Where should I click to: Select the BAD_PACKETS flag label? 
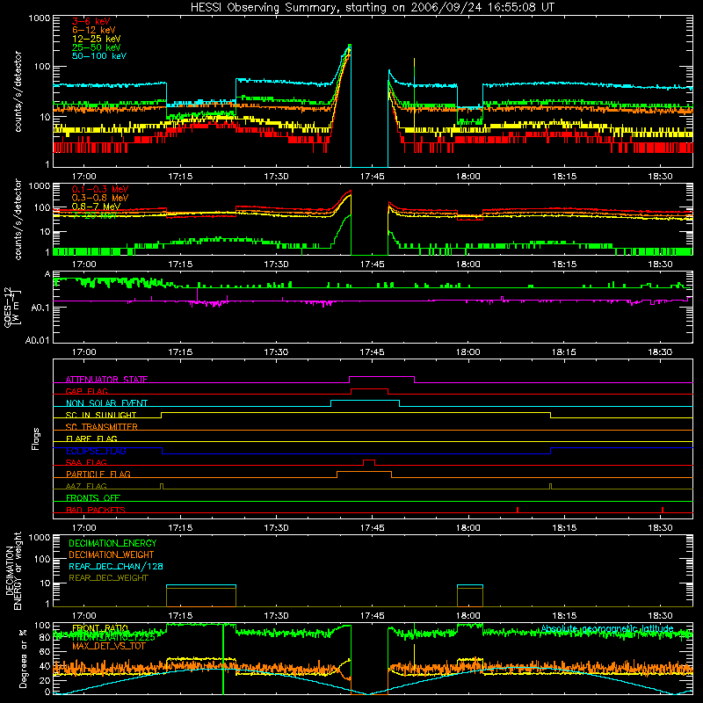click(96, 510)
